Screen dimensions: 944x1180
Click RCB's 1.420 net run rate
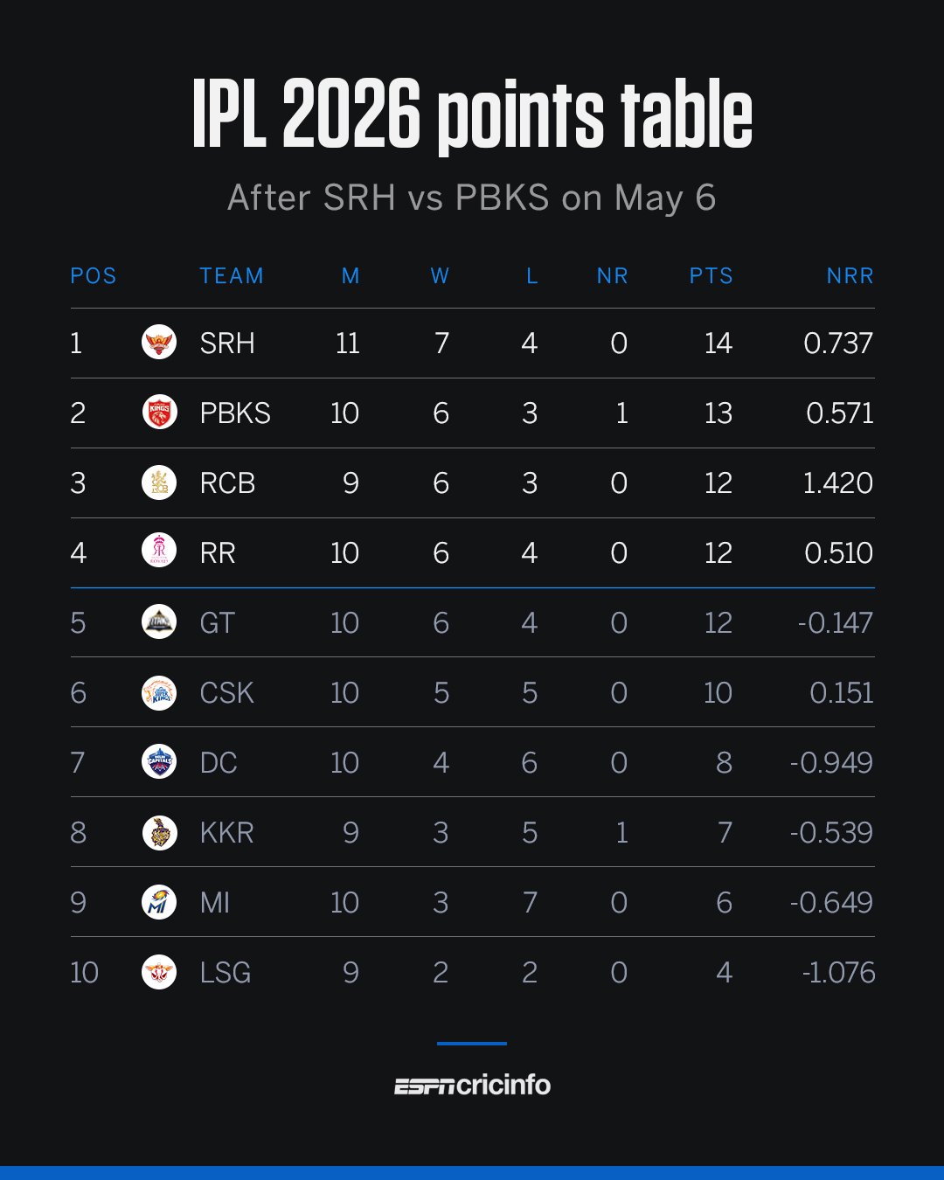tap(837, 482)
